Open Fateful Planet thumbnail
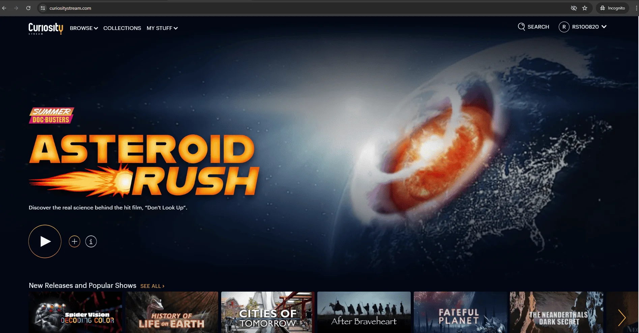Image resolution: width=639 pixels, height=333 pixels. (x=460, y=312)
